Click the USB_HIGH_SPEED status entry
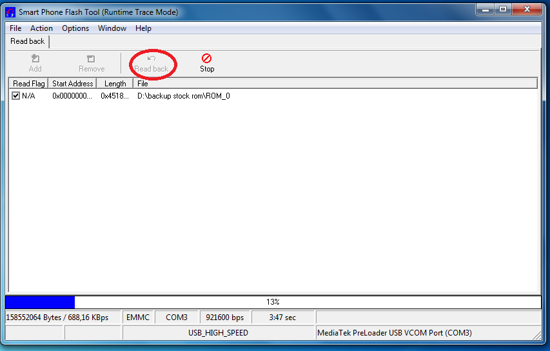 [x=218, y=333]
